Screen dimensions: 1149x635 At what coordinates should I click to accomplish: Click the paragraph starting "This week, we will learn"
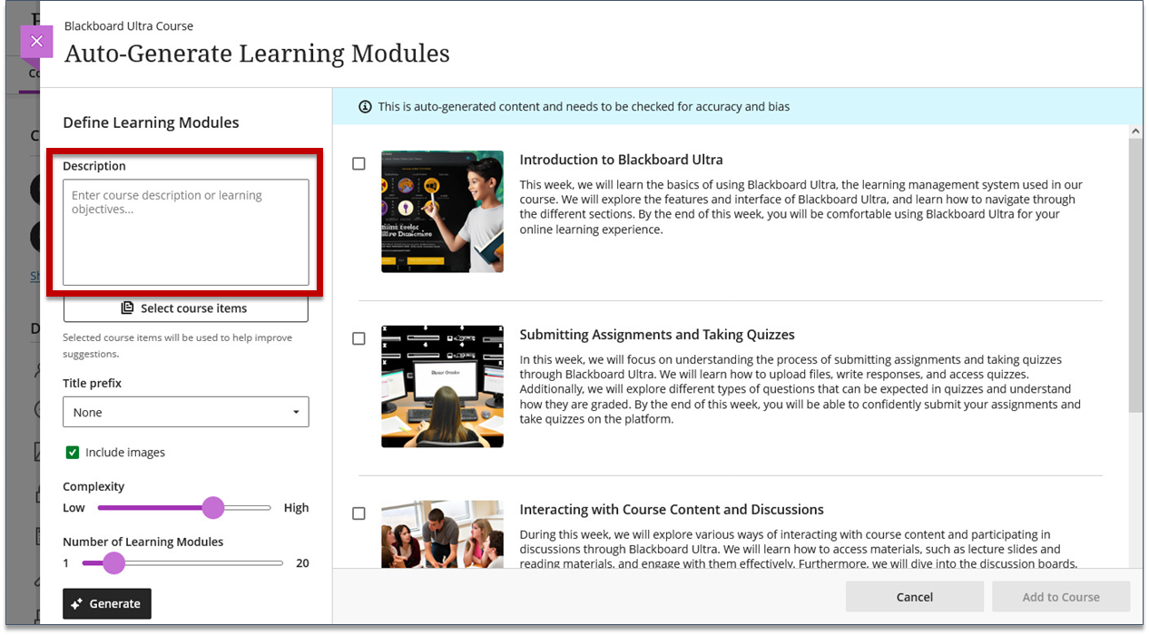click(801, 207)
